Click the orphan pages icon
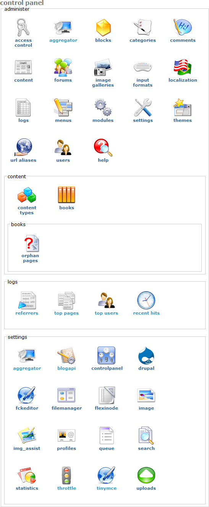Viewport: 209px width, 507px height. tap(31, 243)
